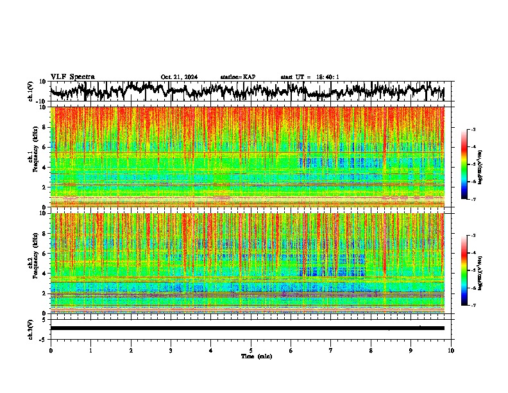Click time axis tick label 0

point(51,351)
